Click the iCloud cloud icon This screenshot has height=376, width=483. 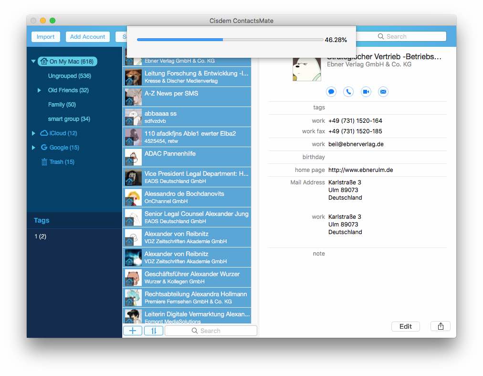pyautogui.click(x=44, y=133)
